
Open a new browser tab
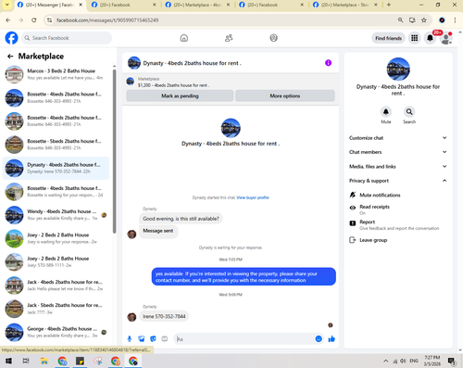(389, 5)
